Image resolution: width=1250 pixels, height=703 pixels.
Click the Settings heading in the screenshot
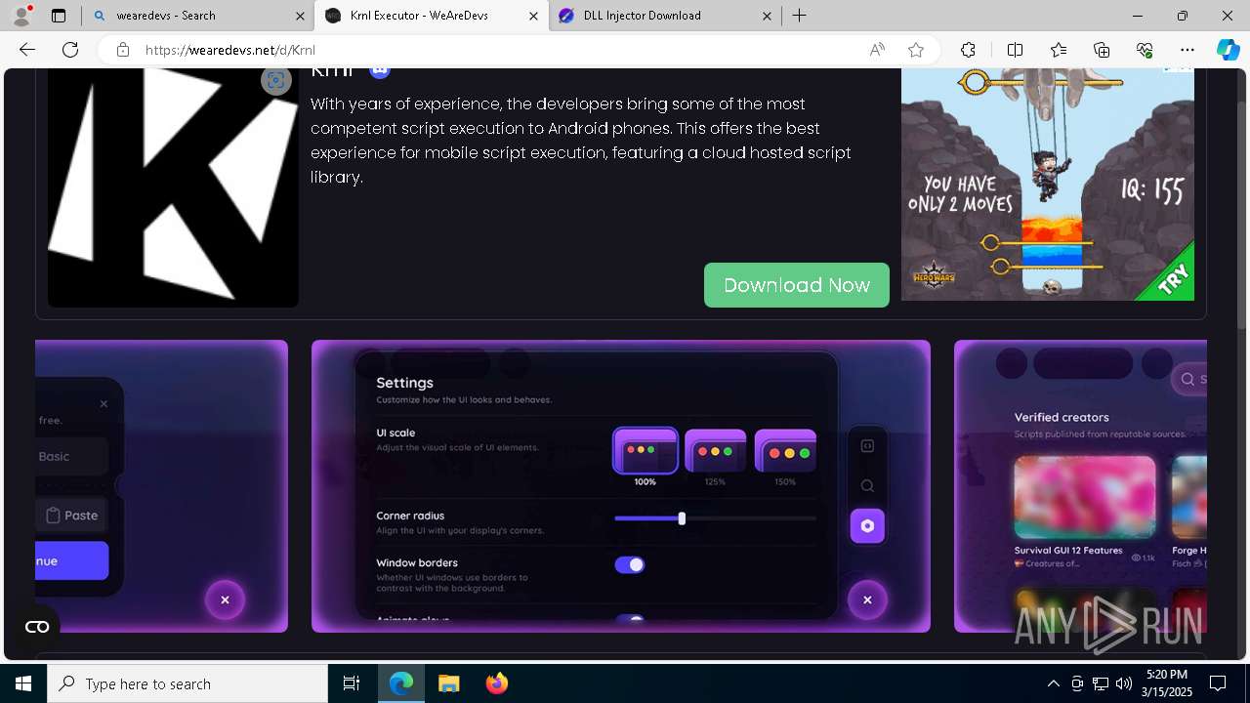click(404, 383)
